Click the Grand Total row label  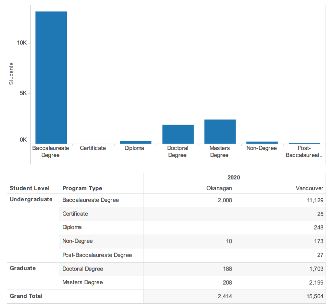(x=26, y=296)
